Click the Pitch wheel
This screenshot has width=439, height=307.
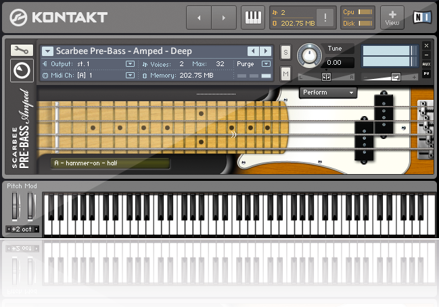pyautogui.click(x=16, y=206)
